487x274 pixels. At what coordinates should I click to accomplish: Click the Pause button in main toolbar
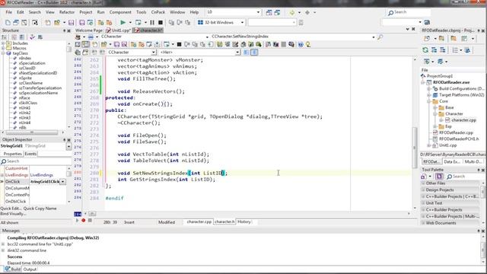(x=152, y=22)
